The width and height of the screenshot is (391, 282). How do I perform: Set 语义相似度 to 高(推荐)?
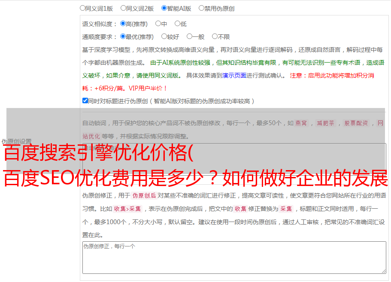[x=123, y=24]
